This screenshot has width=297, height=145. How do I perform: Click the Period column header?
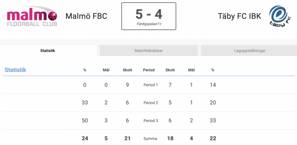click(x=149, y=70)
